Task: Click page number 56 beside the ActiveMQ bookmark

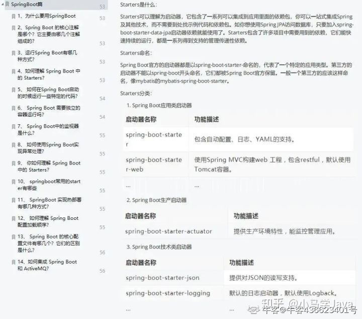Action: [x=102, y=271]
